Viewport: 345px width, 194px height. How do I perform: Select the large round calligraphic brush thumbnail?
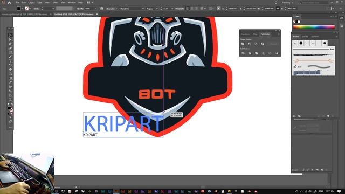(x=301, y=43)
